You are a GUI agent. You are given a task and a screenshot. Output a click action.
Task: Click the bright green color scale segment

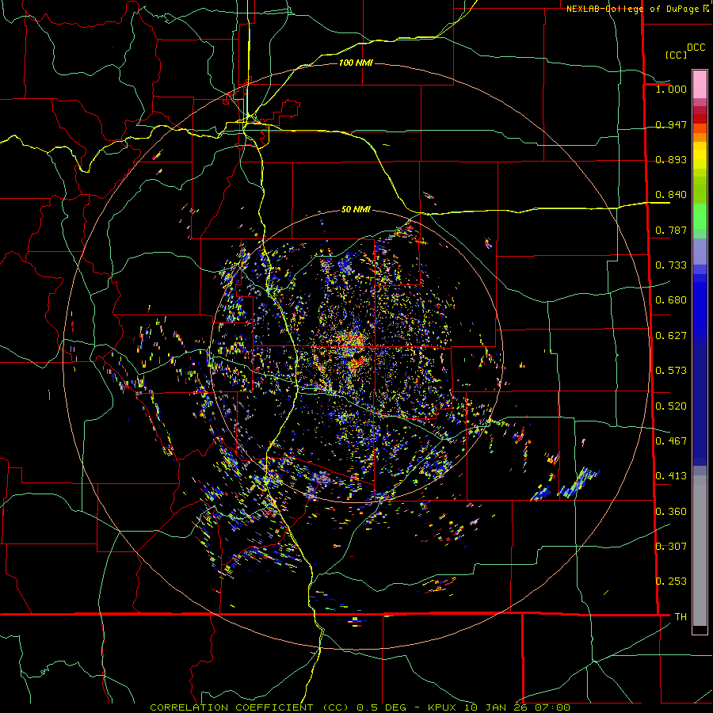click(700, 216)
